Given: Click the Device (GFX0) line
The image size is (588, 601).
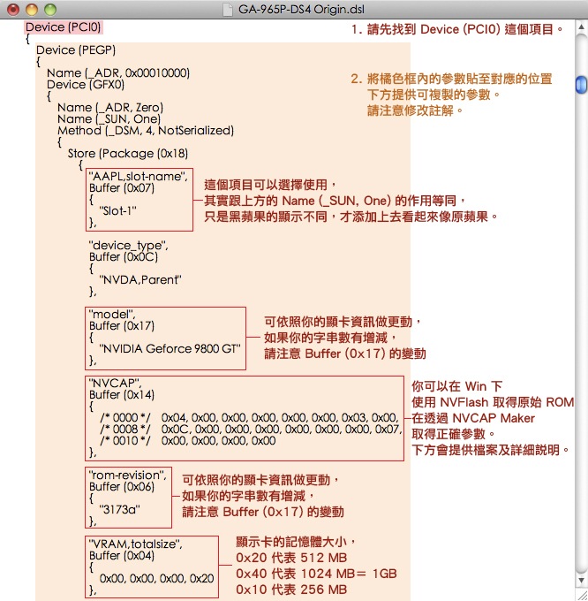Looking at the screenshot, I should 86,84.
